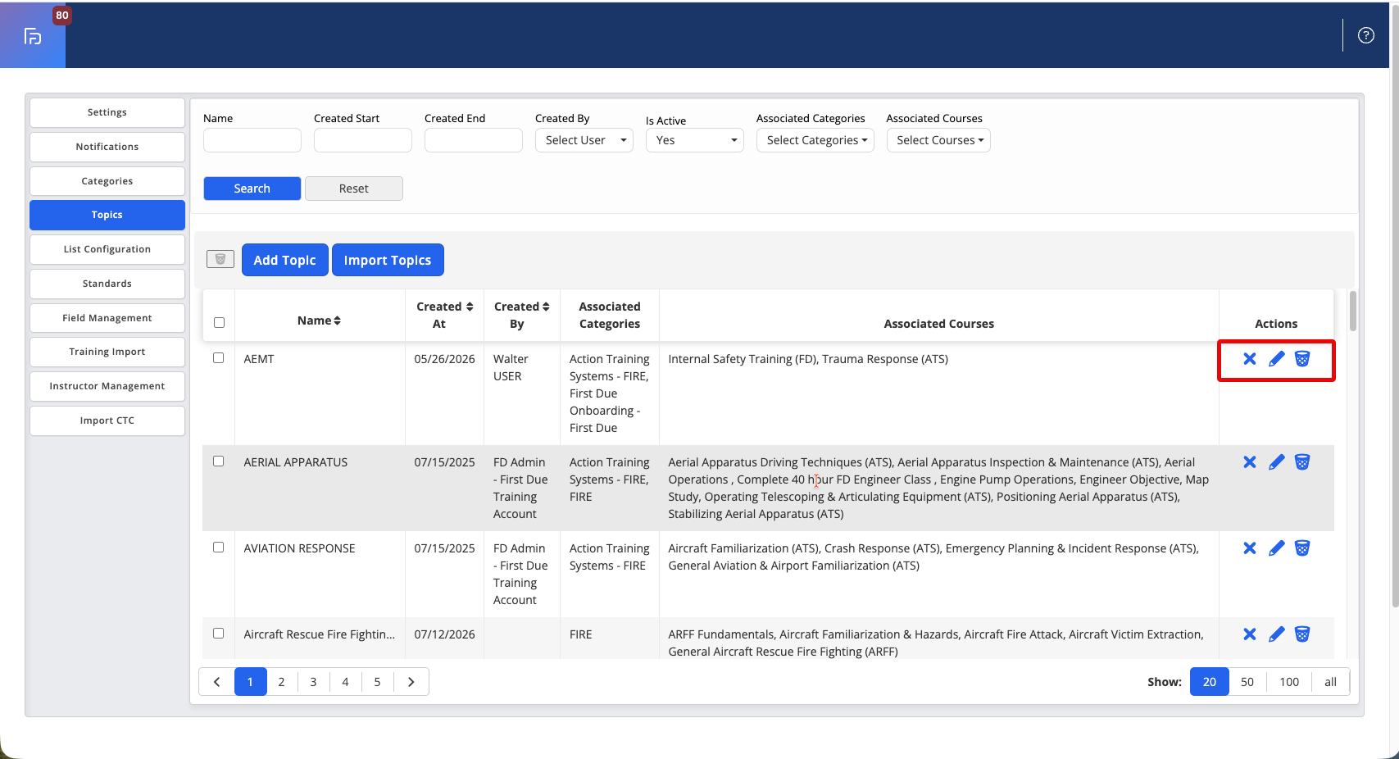
Task: Open the Created By Select User dropdown
Action: click(584, 140)
